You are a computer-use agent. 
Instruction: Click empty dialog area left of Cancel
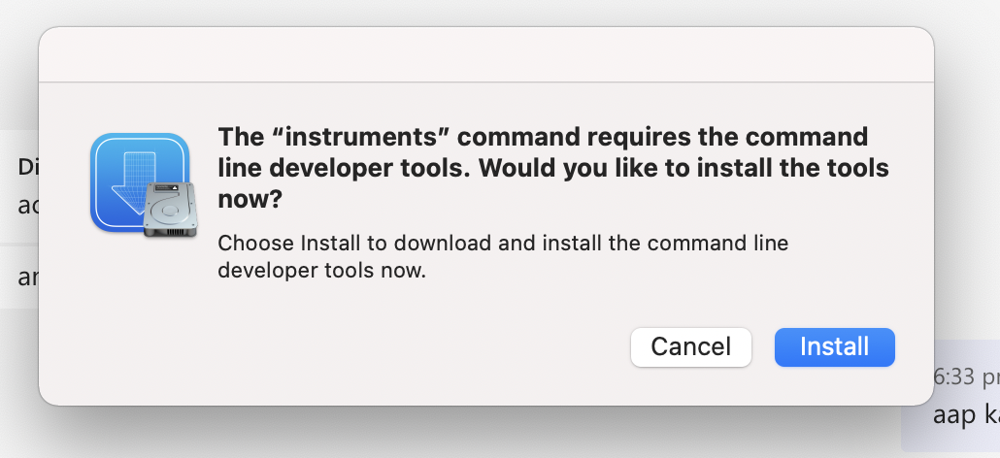[x=388, y=347]
